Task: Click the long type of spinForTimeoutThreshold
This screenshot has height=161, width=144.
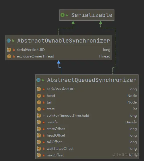Action: click(133, 116)
